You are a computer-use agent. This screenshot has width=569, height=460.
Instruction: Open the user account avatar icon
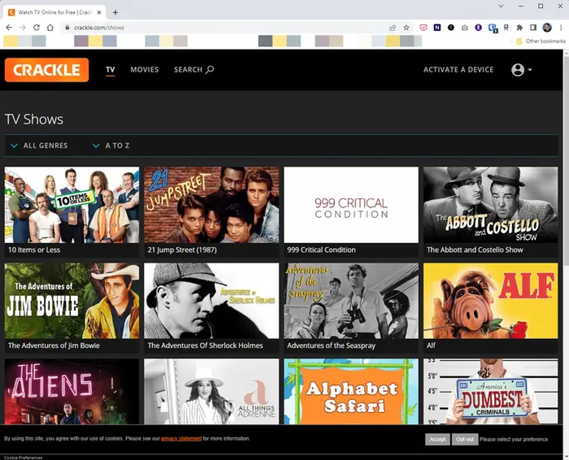point(518,70)
